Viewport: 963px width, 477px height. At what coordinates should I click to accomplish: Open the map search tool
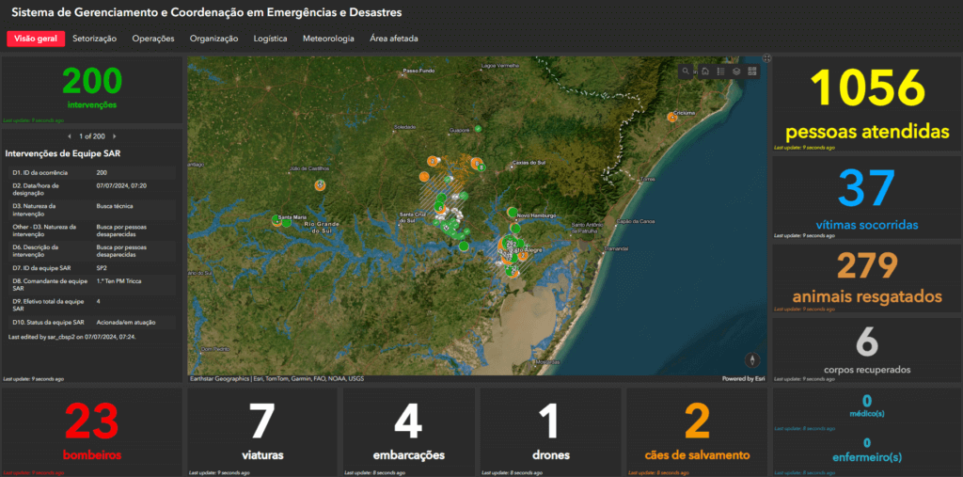[686, 72]
